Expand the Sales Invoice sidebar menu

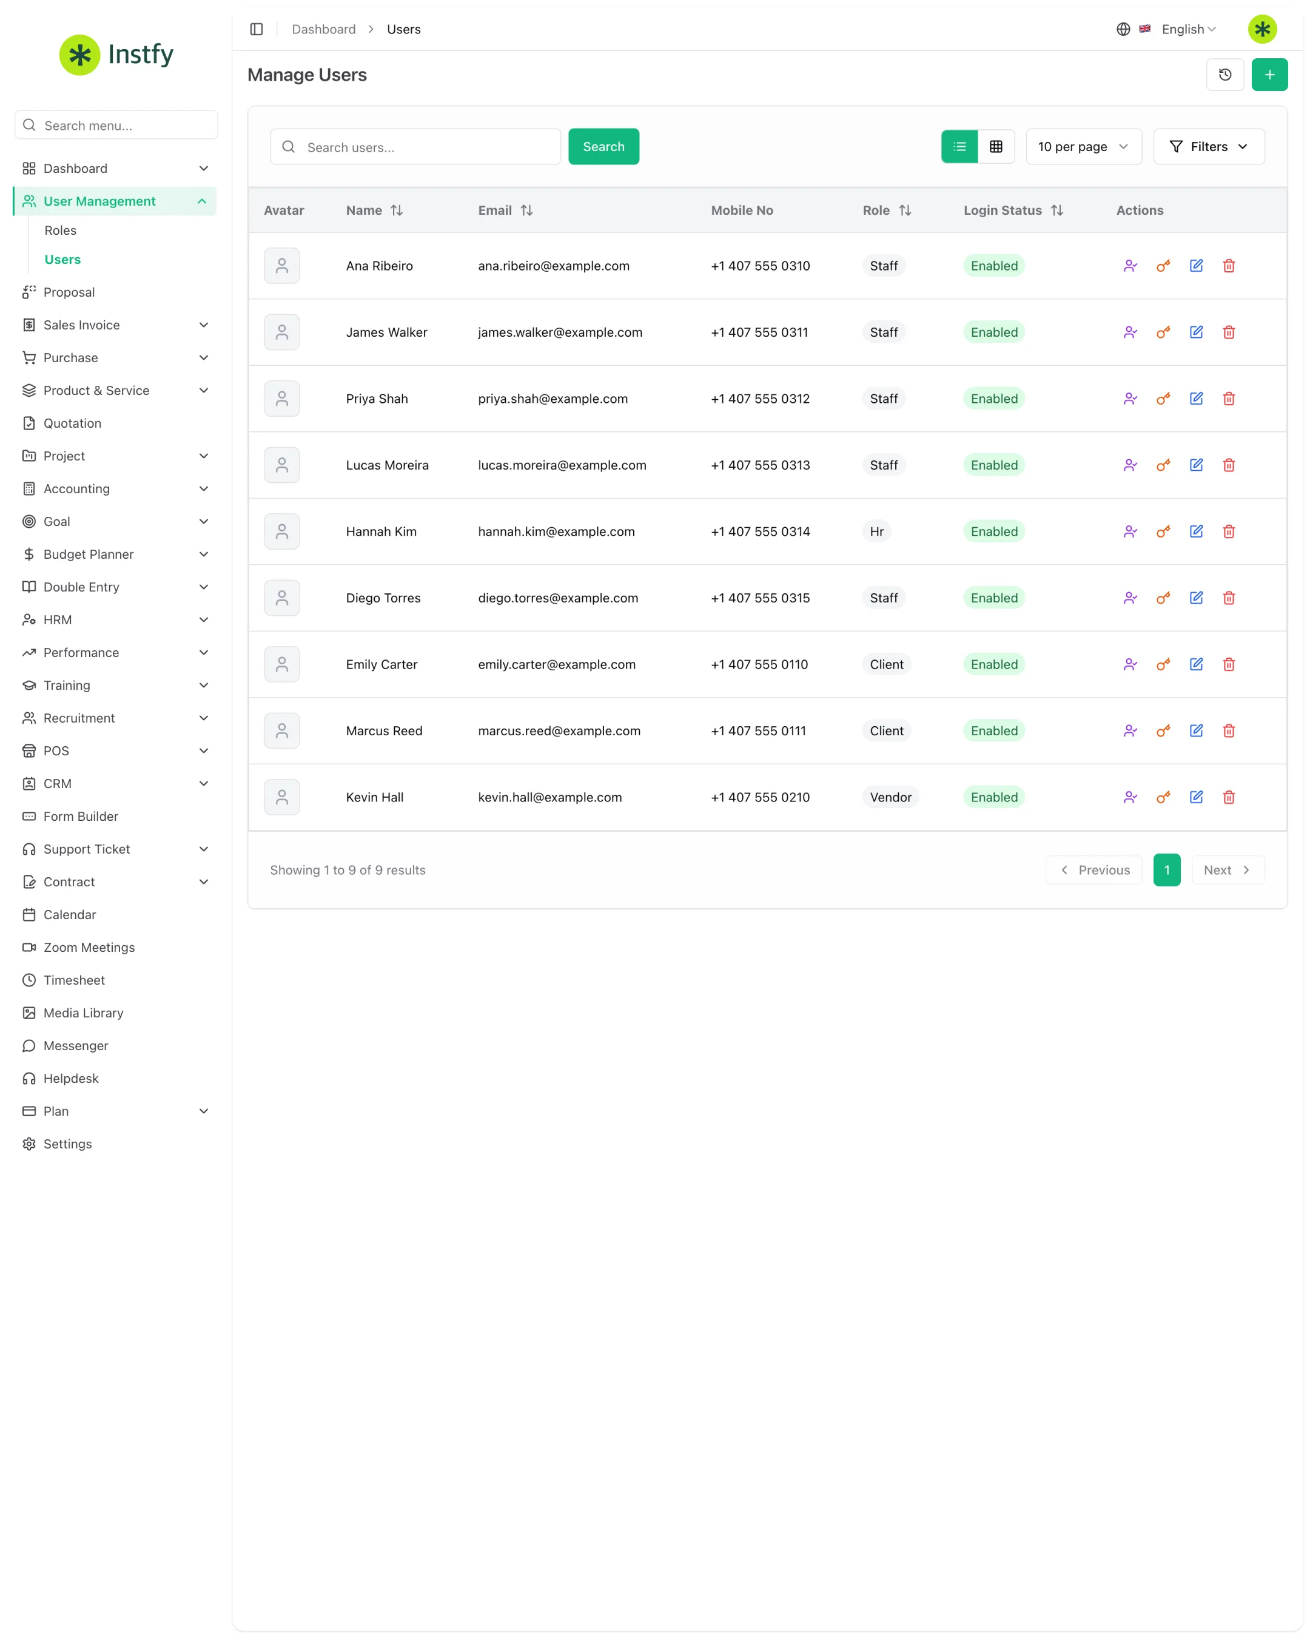pos(115,325)
